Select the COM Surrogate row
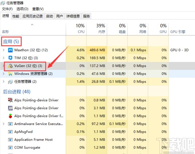 98,147
